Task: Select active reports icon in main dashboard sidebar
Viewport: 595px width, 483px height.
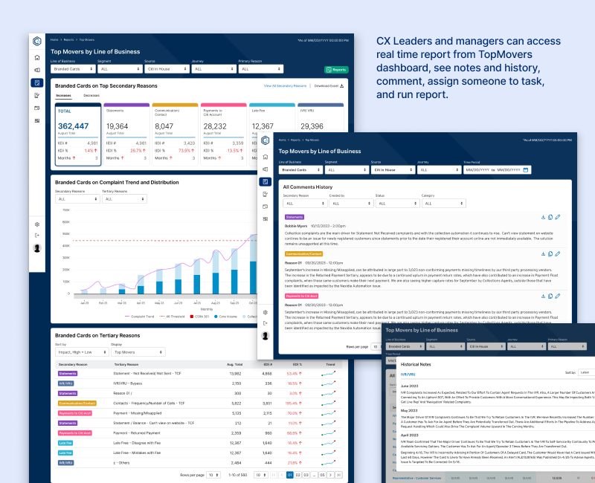Action: pos(36,82)
